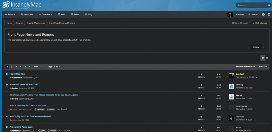Click the macos tag
Screen dimensions: 272x132
tap(51, 109)
